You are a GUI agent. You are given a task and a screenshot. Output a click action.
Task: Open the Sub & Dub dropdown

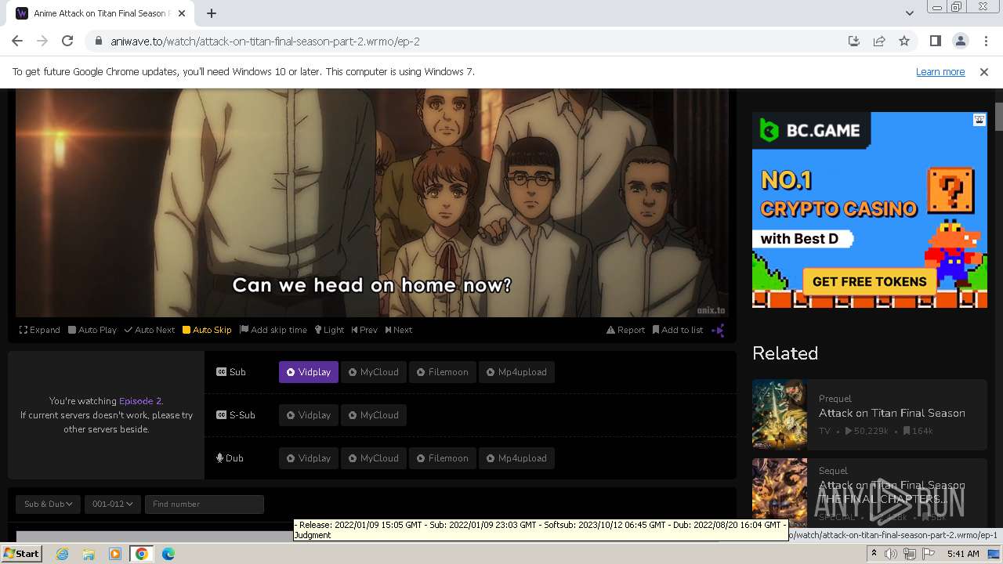[x=49, y=504]
